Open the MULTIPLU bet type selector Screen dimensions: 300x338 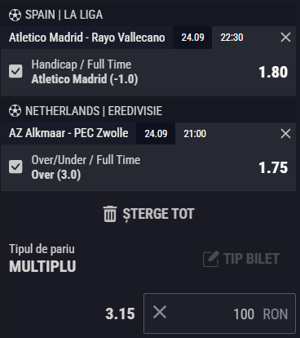(42, 266)
